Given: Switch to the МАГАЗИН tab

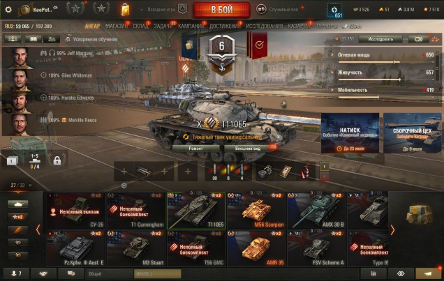Looking at the screenshot, I should [117, 26].
